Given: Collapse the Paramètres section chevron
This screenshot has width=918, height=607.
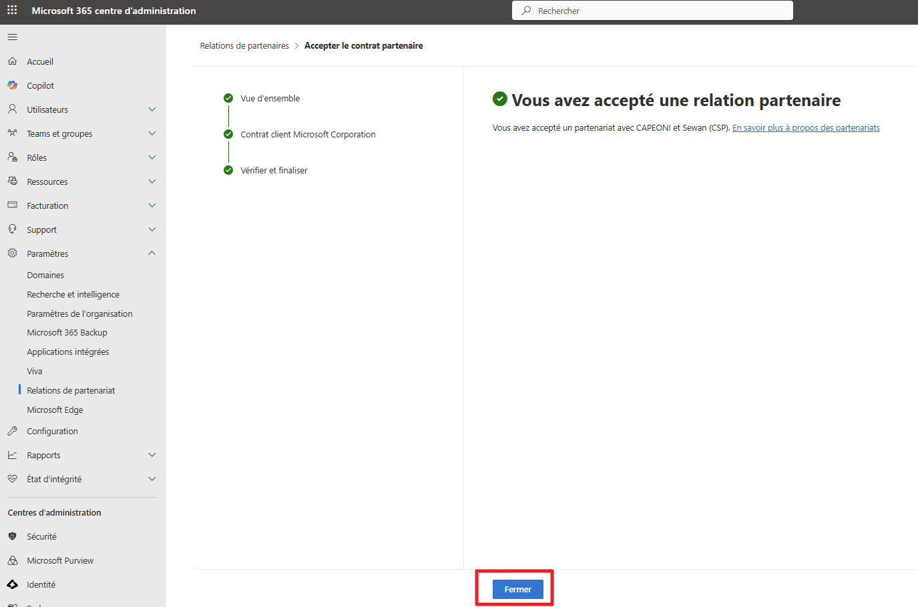Looking at the screenshot, I should [x=152, y=253].
